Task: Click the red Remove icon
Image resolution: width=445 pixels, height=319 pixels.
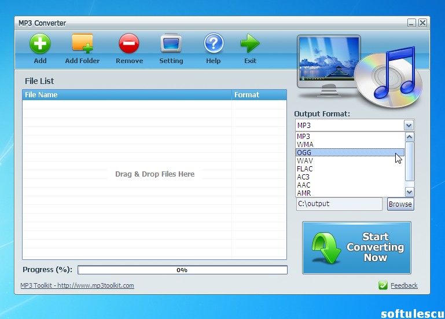Action: pyautogui.click(x=129, y=43)
